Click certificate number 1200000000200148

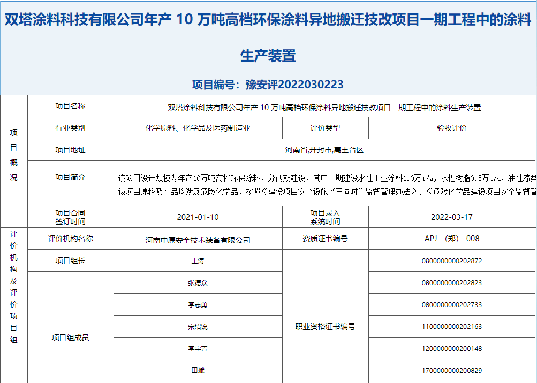452,348
